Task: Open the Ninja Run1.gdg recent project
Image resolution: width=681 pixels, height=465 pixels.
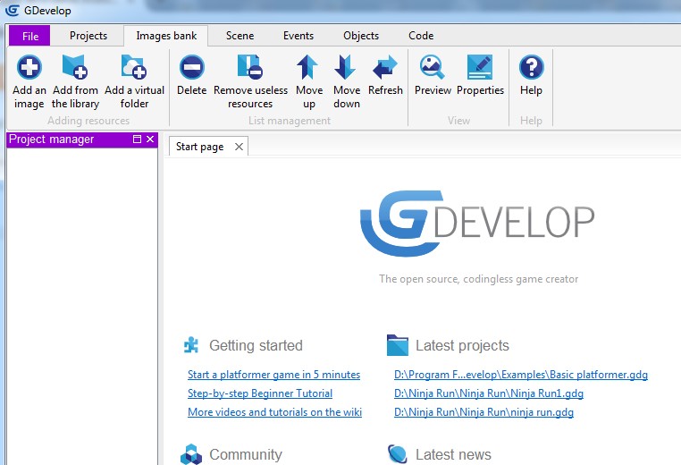Action: (489, 393)
